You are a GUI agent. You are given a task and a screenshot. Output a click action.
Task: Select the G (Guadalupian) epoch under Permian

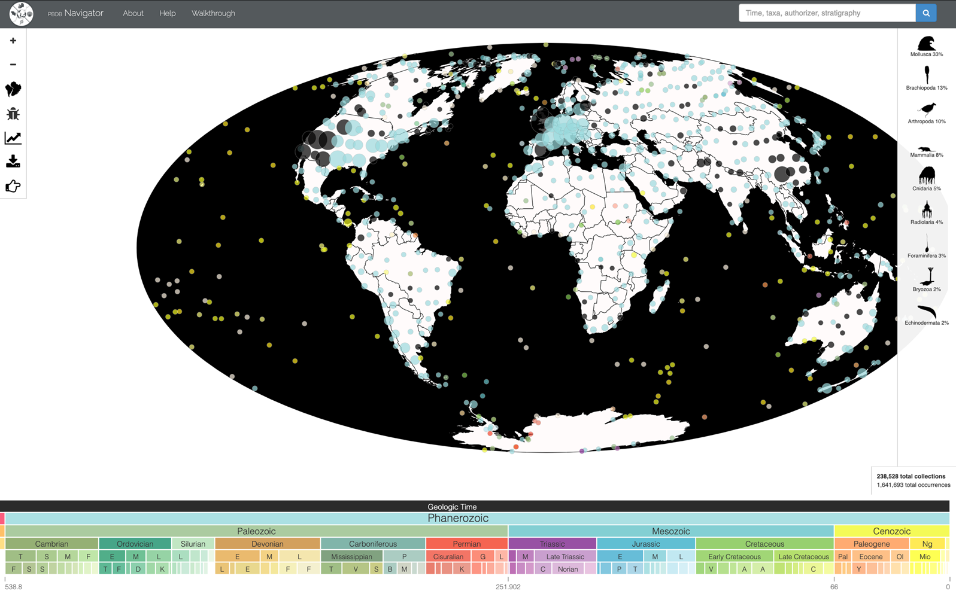pos(483,556)
